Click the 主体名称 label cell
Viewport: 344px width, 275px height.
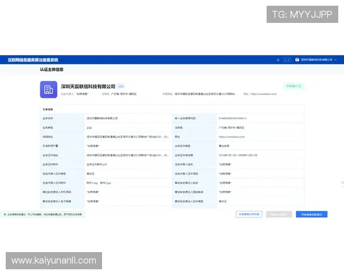tap(62, 119)
